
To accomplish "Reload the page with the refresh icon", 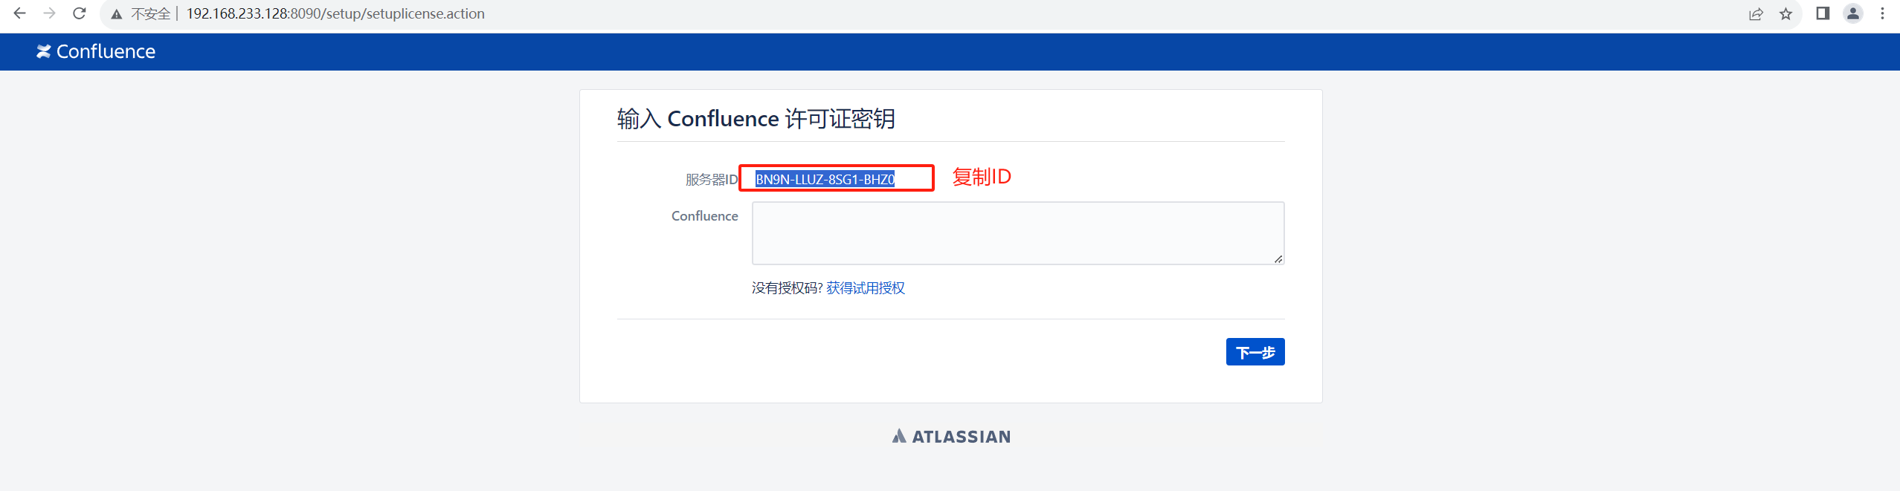I will [x=80, y=13].
